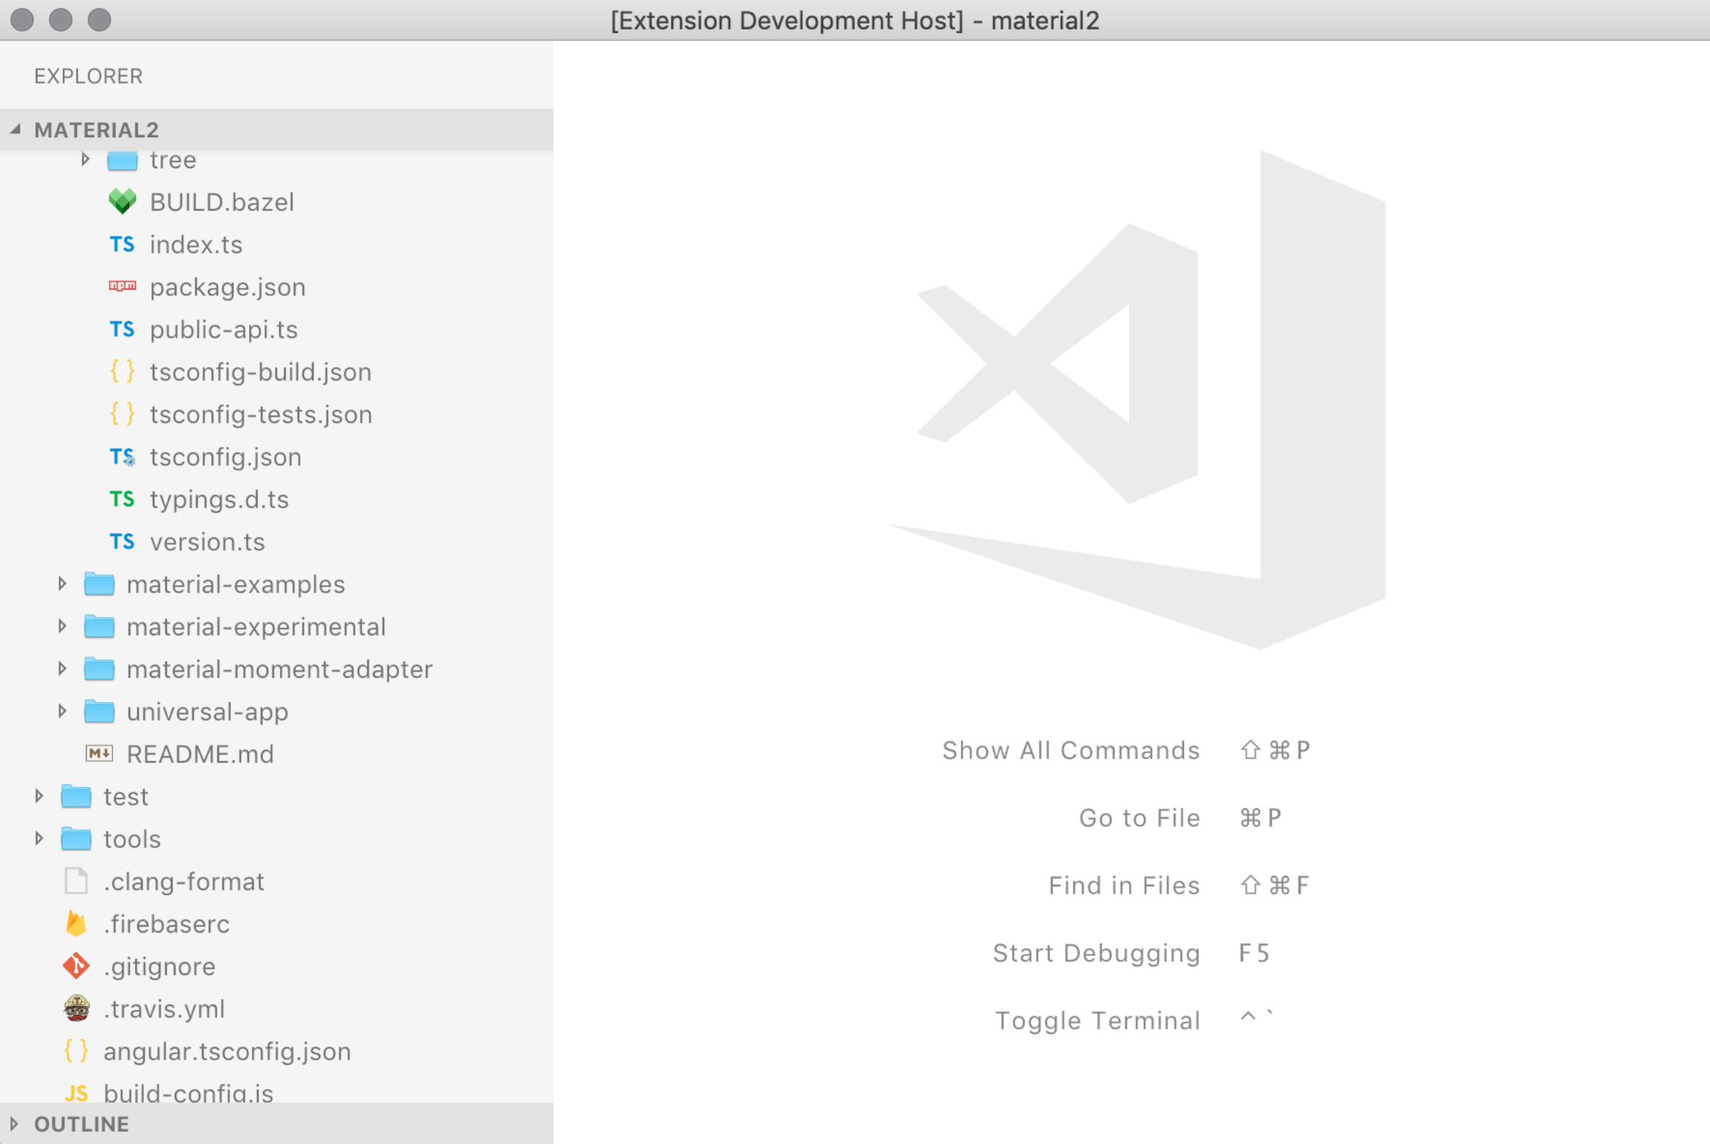The width and height of the screenshot is (1710, 1144).
Task: Click the green TS icon beside typings.d.ts
Action: (122, 500)
